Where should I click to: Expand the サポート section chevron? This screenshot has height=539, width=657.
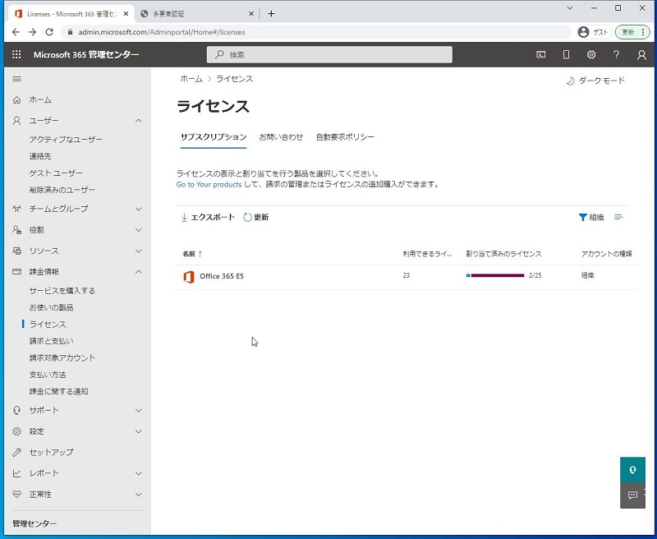click(x=139, y=410)
